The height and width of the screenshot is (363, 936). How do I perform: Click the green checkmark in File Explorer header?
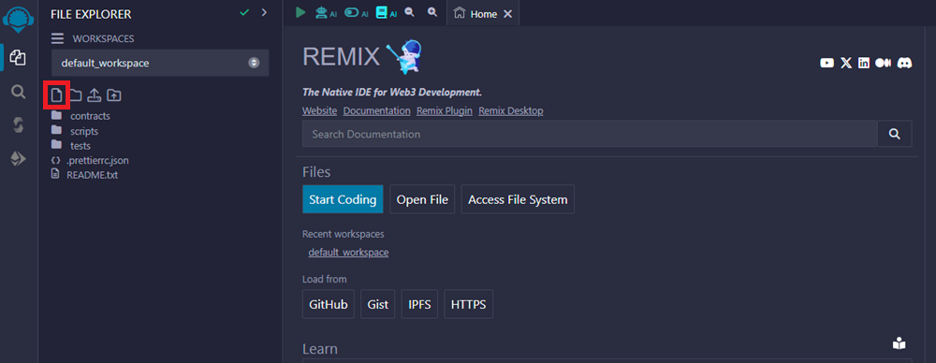tap(243, 12)
